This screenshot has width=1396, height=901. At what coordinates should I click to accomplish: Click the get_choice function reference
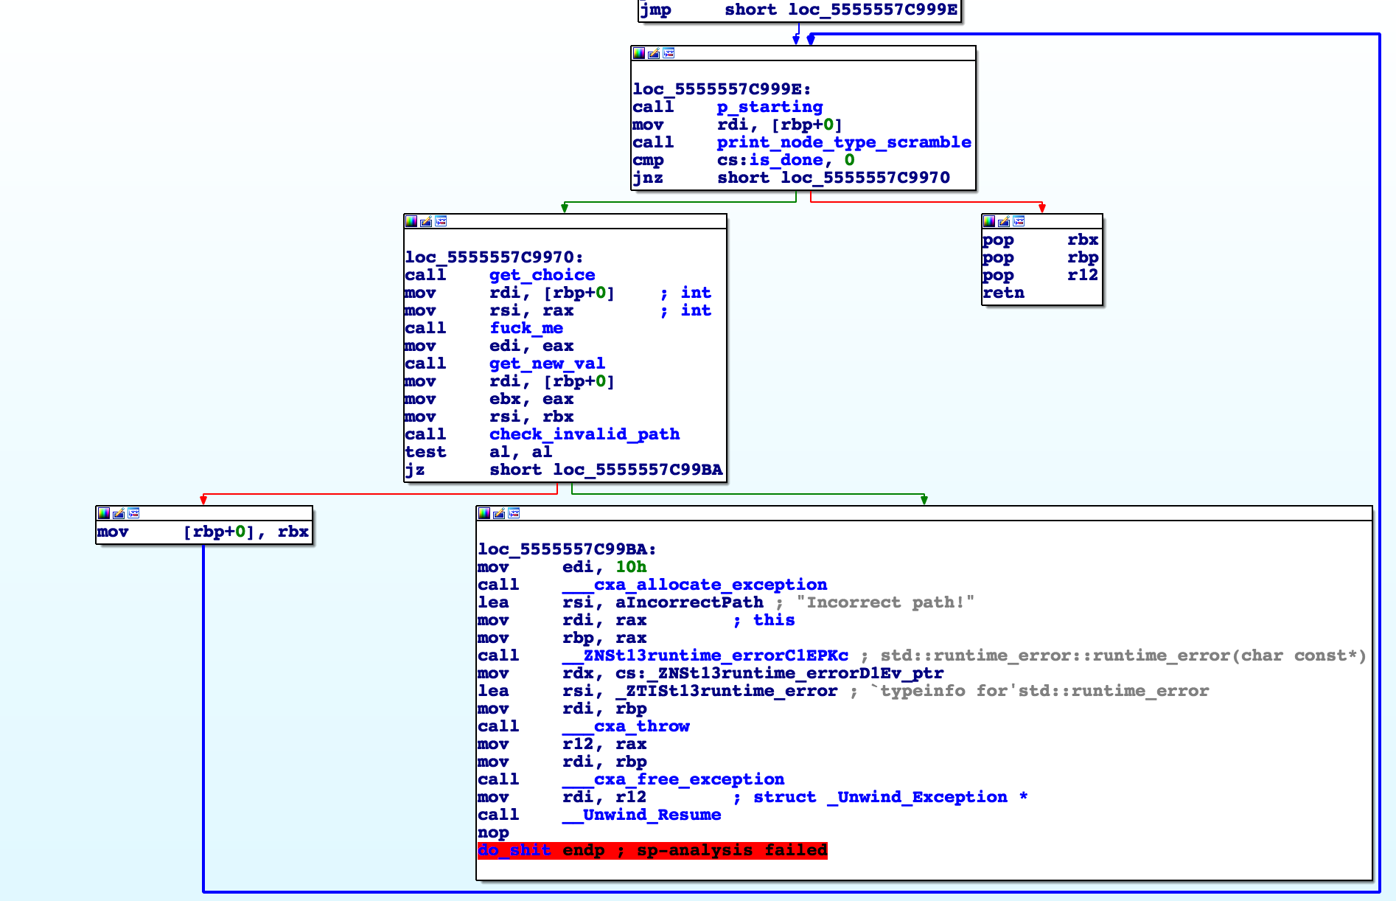coord(542,275)
